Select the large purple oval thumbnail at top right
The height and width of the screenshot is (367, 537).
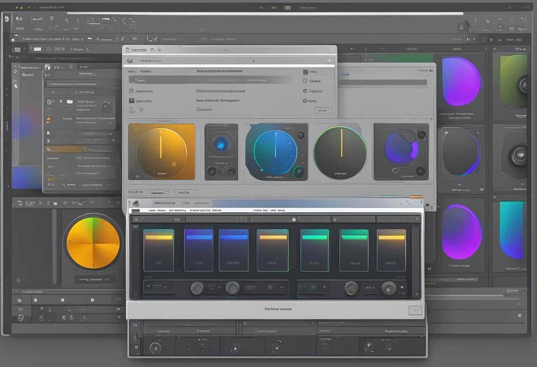(461, 82)
